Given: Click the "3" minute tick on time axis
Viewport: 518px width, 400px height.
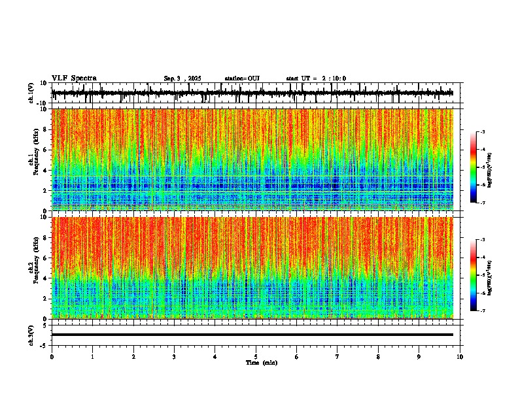Looking at the screenshot, I should 174,357.
